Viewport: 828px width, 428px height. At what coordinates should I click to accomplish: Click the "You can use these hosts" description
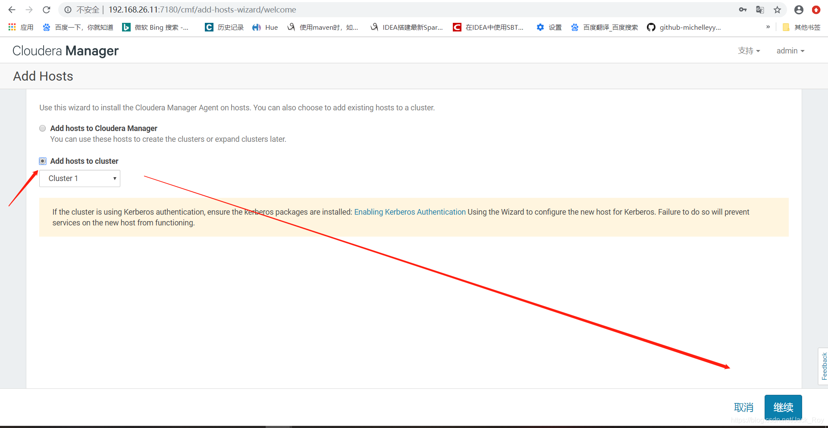coord(168,139)
